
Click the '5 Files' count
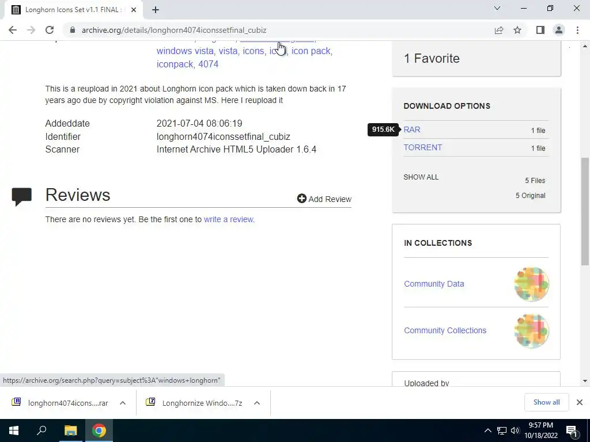(535, 181)
